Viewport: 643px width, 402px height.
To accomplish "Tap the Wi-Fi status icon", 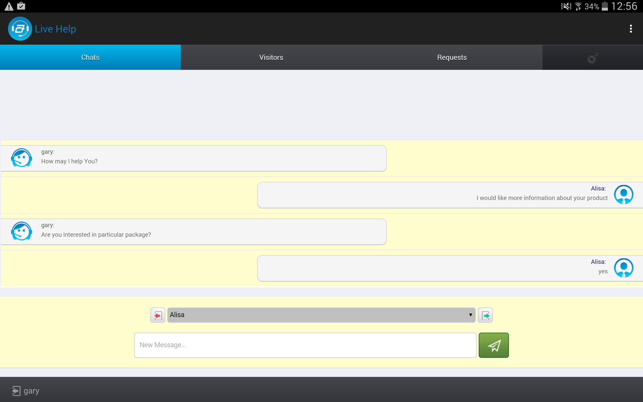I will click(578, 6).
